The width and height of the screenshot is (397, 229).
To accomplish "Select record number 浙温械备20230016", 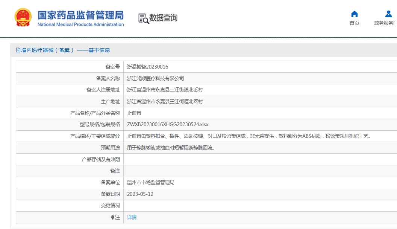I will pos(148,67).
